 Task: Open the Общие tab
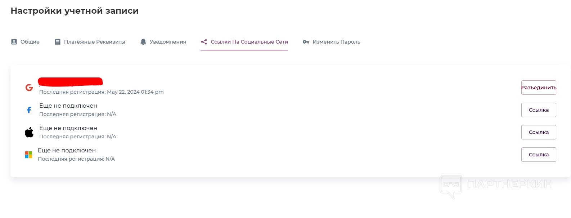(x=30, y=42)
